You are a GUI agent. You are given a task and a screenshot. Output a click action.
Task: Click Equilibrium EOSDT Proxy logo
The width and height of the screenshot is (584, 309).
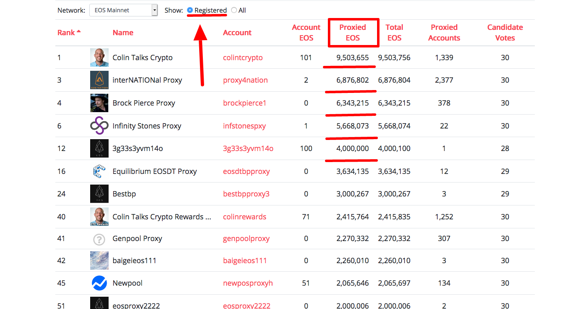click(x=99, y=171)
